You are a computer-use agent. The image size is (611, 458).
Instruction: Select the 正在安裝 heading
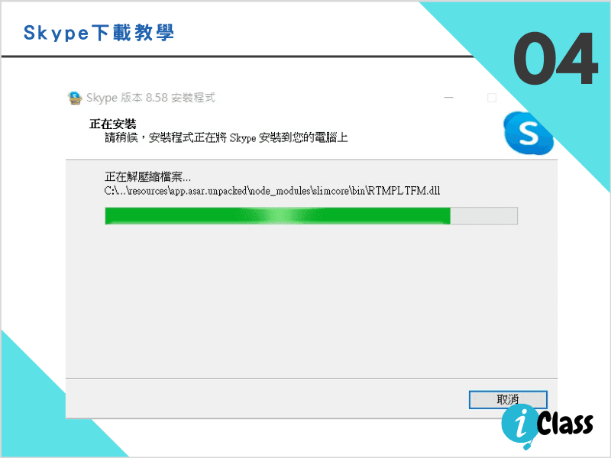tap(112, 124)
